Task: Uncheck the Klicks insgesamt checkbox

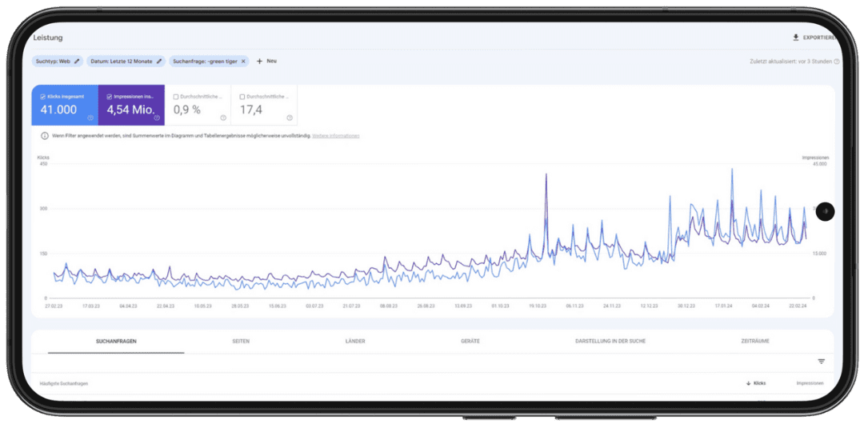Action: (42, 97)
